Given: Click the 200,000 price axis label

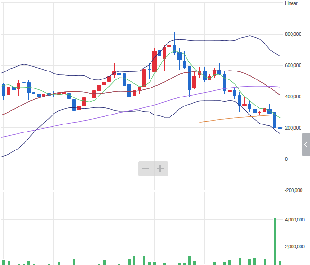Looking at the screenshot, I should [293, 128].
